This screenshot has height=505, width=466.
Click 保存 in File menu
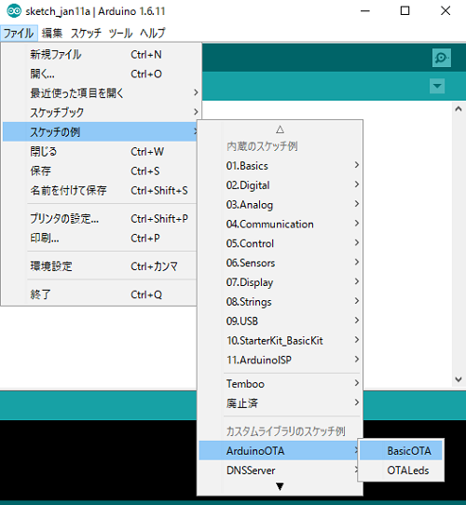click(100, 171)
